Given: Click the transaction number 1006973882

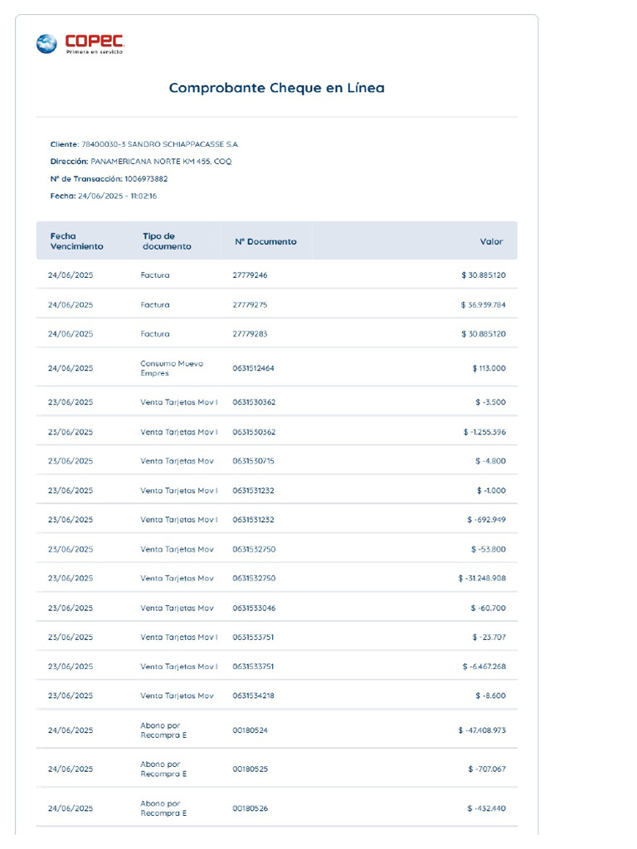Looking at the screenshot, I should (x=146, y=179).
